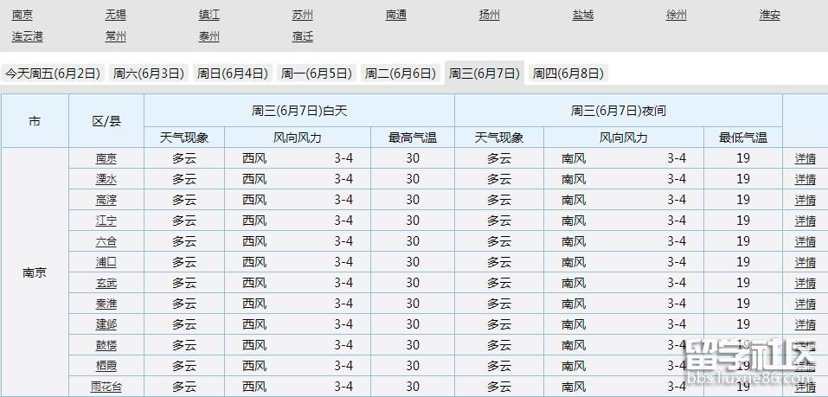Select low temperature 19 in 六合 row
Image resolution: width=828 pixels, height=397 pixels.
coord(743,241)
